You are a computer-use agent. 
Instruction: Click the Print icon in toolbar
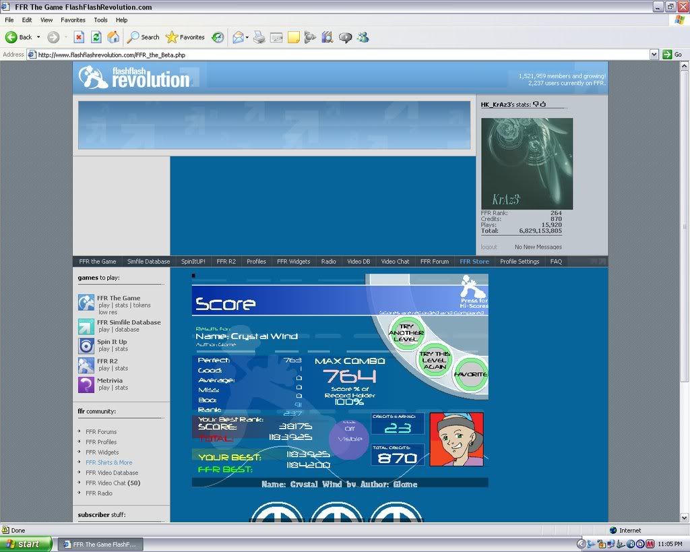(x=259, y=37)
